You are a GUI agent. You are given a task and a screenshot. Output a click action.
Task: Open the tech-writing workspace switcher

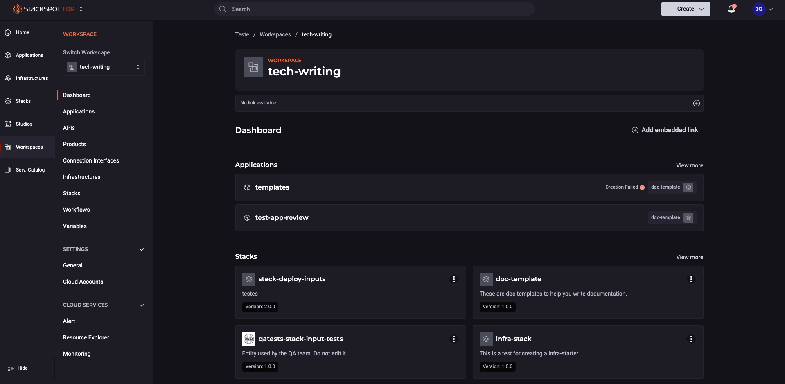point(104,67)
